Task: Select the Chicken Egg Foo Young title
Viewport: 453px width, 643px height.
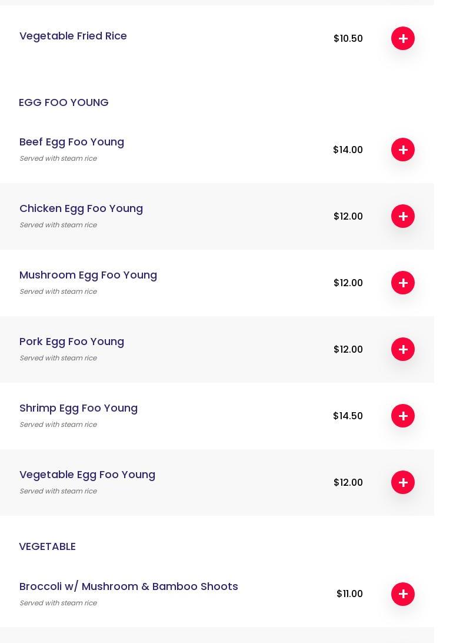Action: coord(81,208)
